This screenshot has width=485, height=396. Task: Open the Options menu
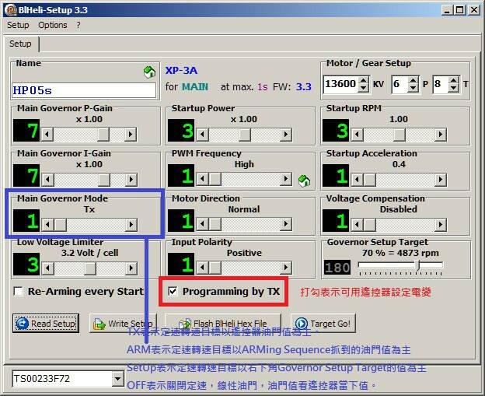[53, 25]
